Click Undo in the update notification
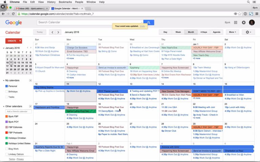260x162 pixels. point(142,26)
